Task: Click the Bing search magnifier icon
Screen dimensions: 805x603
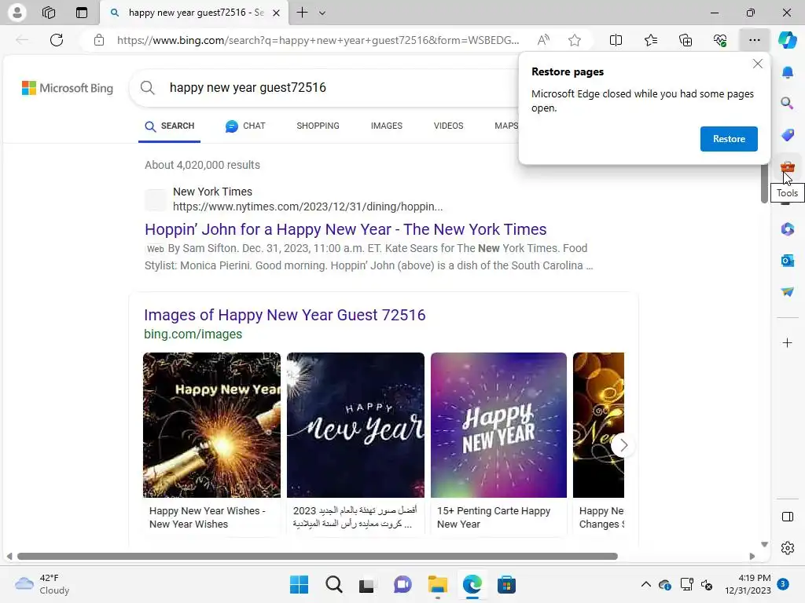Action: click(147, 88)
